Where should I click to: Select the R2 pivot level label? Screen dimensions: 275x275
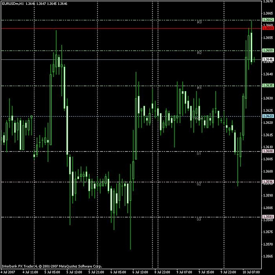click(199, 53)
